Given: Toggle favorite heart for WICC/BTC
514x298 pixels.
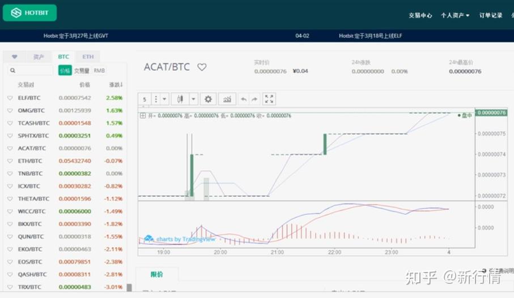Looking at the screenshot, I should pos(10,211).
